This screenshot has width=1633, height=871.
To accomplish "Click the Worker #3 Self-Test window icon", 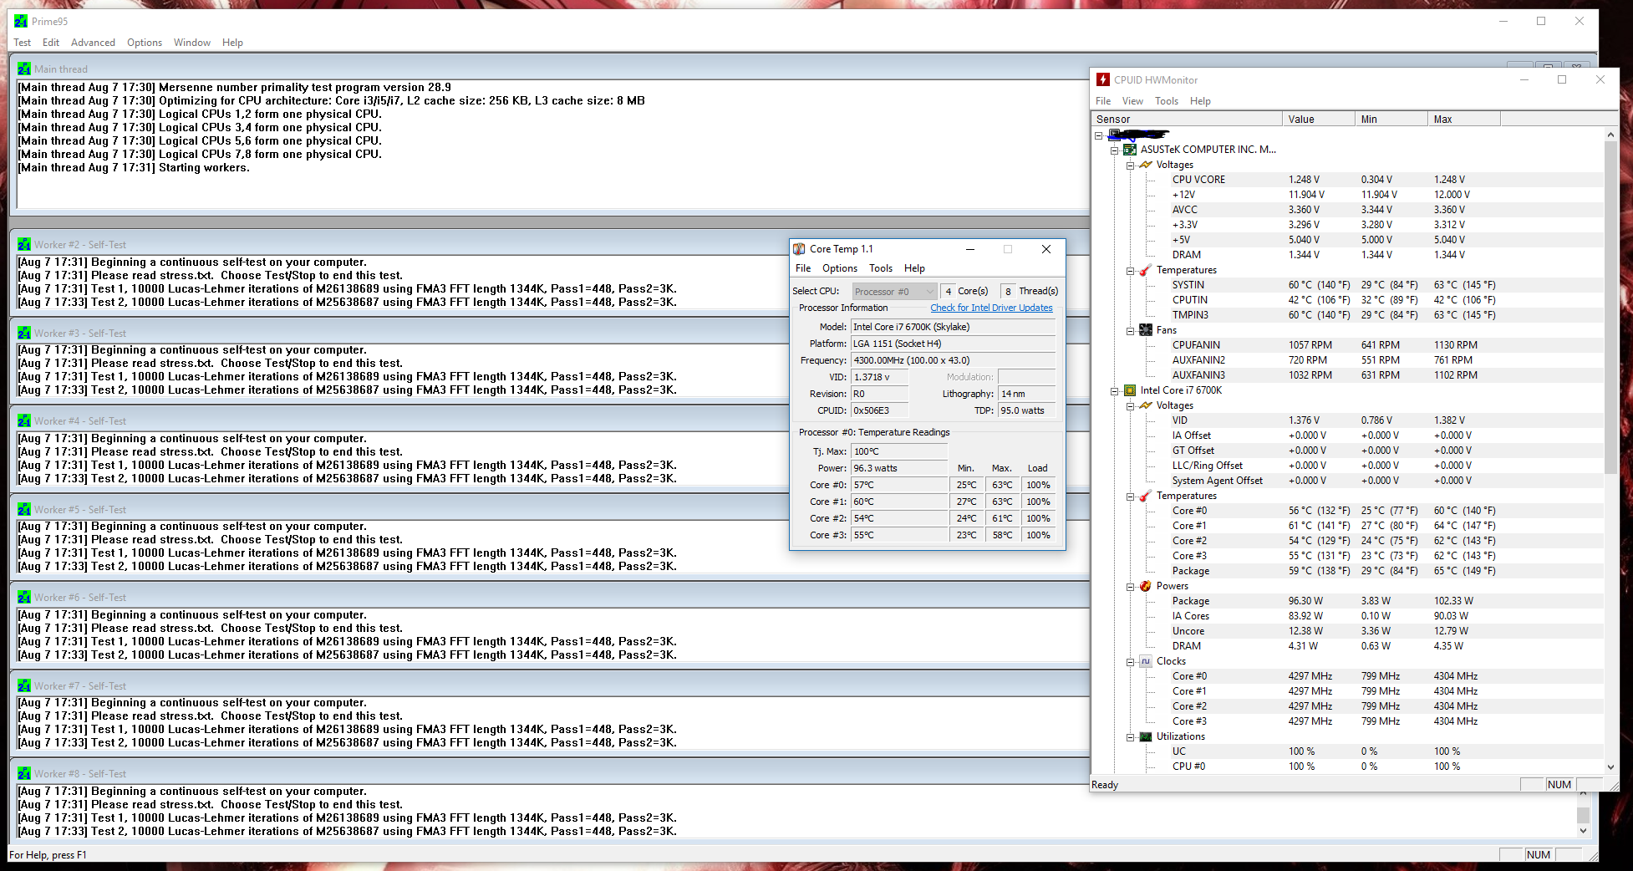I will coord(24,333).
